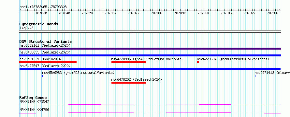Screen dimensions: 290x117
Task: Click the NRXN3|NR_073547 gene label
Action: (34, 101)
